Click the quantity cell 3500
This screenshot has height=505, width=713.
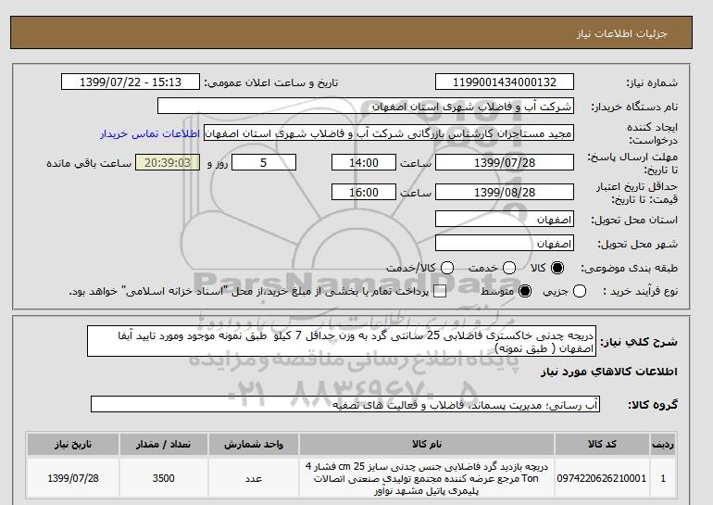pos(164,478)
